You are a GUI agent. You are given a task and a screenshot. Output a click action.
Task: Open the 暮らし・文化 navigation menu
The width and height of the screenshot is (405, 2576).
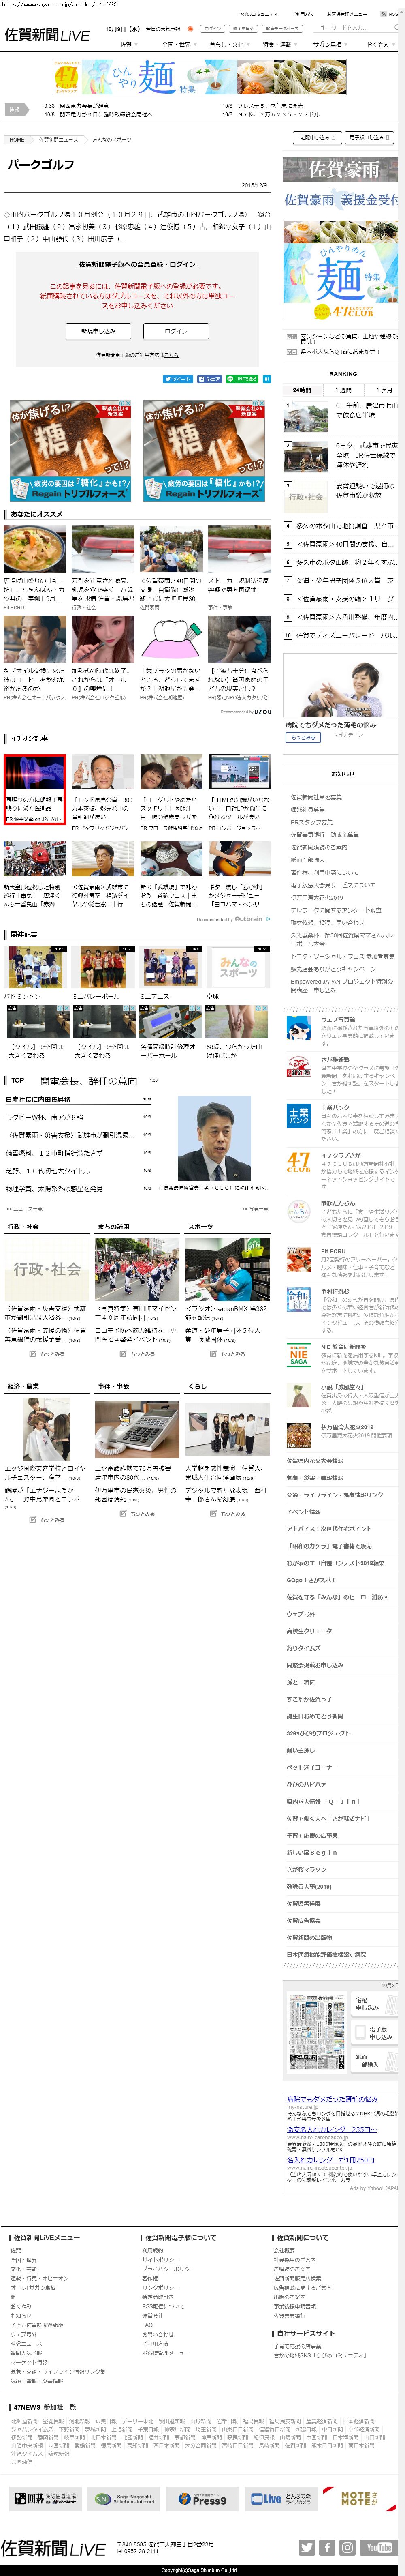[x=229, y=44]
